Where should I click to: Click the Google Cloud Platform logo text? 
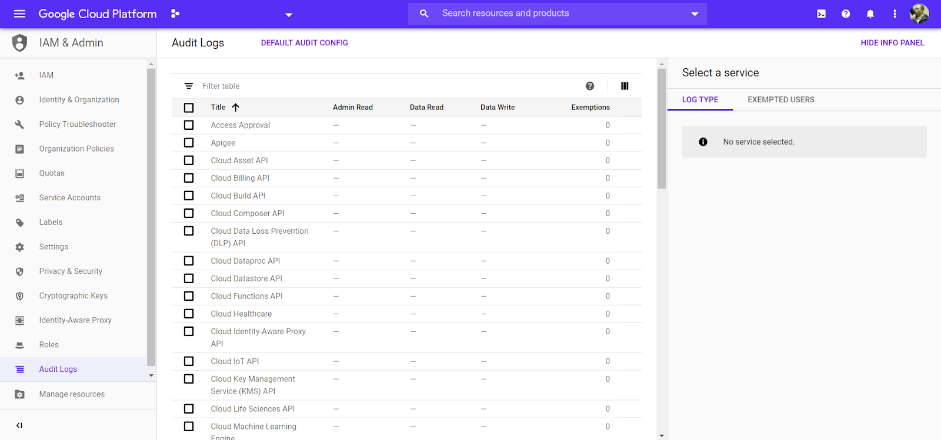click(98, 14)
